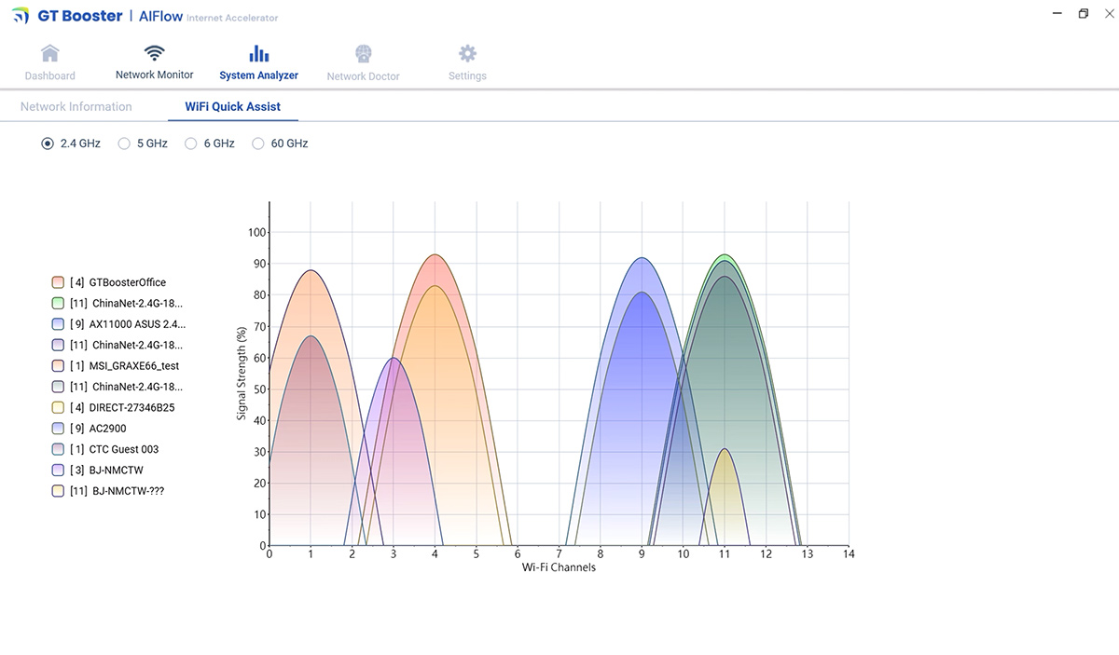Viewport: 1119px width, 655px height.
Task: Click the DIRECT-27346B25 yellow swatch
Action: click(58, 408)
